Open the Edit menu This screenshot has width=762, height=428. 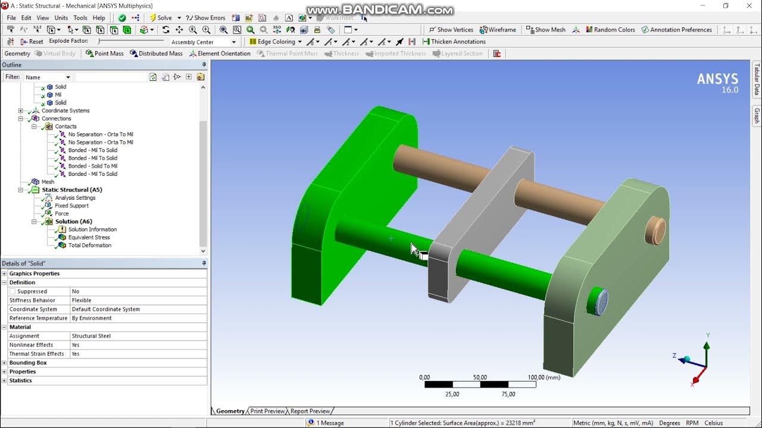click(26, 18)
